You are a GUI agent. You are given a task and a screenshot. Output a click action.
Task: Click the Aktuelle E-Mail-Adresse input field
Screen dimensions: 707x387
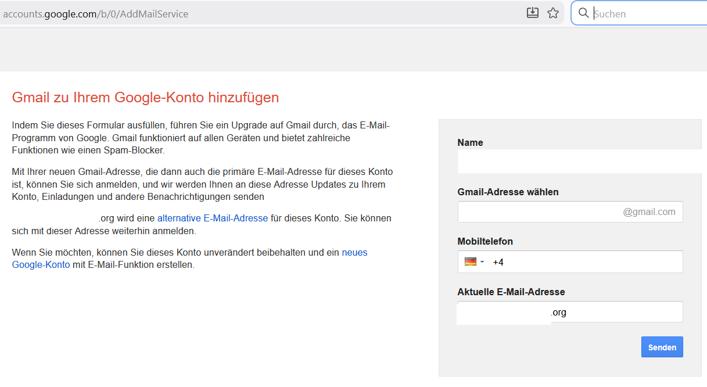pos(616,312)
